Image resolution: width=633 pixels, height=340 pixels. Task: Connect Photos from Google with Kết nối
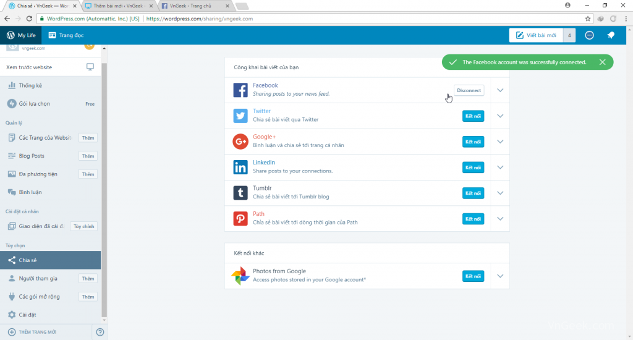pos(473,276)
